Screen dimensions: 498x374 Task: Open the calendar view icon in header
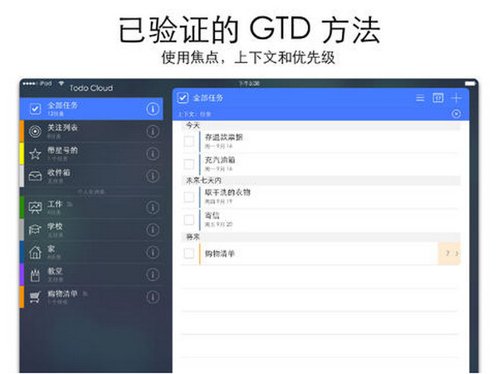(438, 98)
